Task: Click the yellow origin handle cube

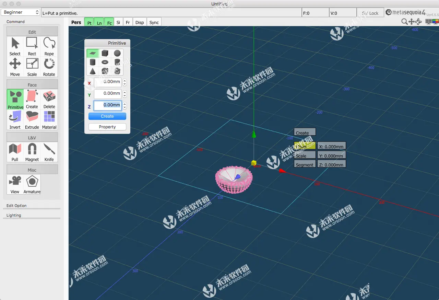Action: pyautogui.click(x=254, y=163)
